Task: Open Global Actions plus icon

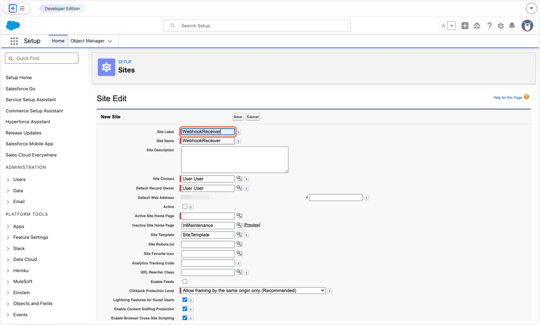Action: (465, 26)
